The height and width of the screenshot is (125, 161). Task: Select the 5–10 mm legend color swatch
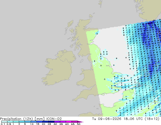click(28, 122)
